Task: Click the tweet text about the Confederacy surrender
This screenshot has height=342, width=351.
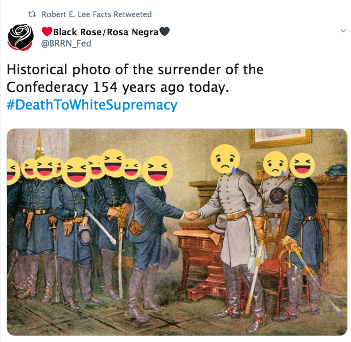Action: (135, 78)
